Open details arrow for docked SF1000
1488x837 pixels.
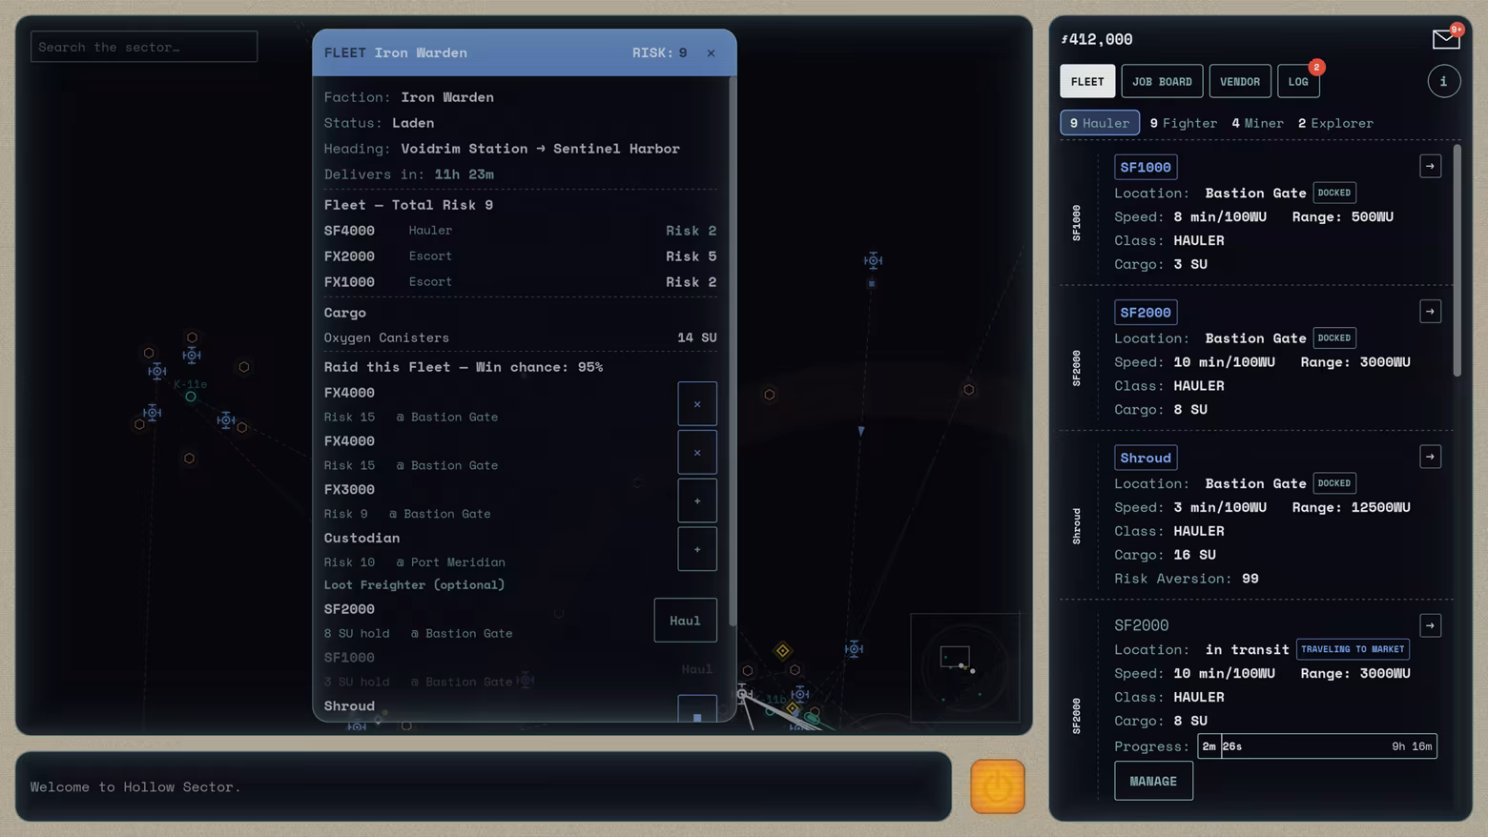(x=1430, y=166)
